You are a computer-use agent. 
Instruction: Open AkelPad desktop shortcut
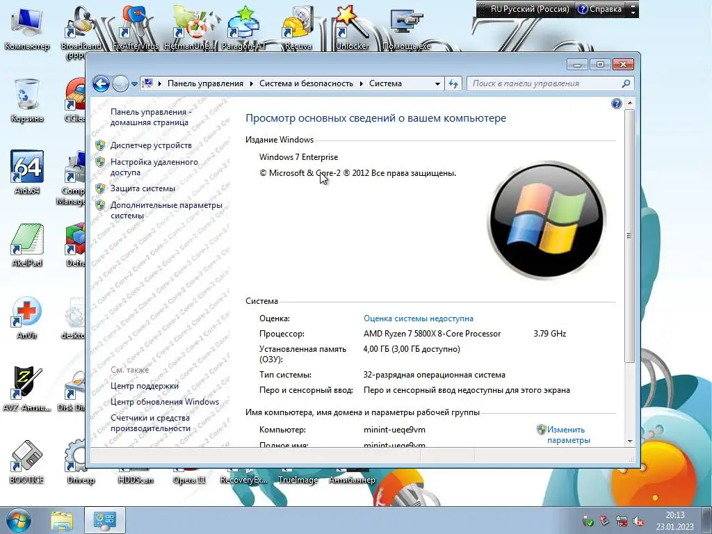pyautogui.click(x=27, y=245)
